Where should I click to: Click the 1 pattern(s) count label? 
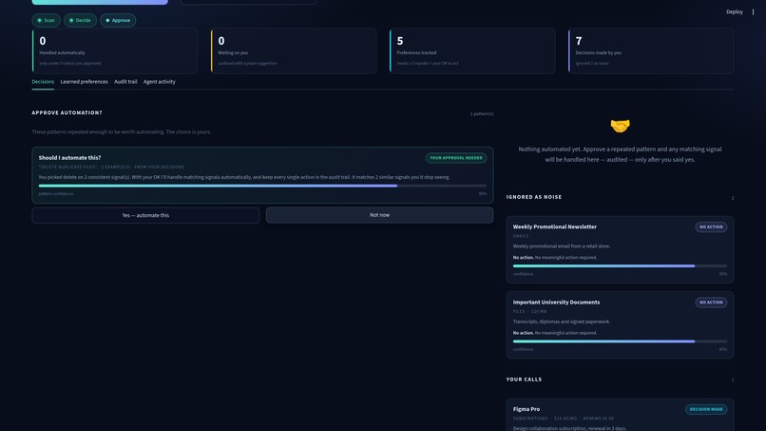[x=482, y=114]
